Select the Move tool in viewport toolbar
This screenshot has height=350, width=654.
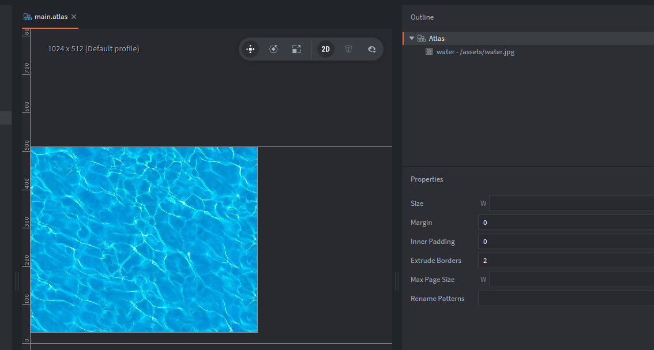coord(250,49)
